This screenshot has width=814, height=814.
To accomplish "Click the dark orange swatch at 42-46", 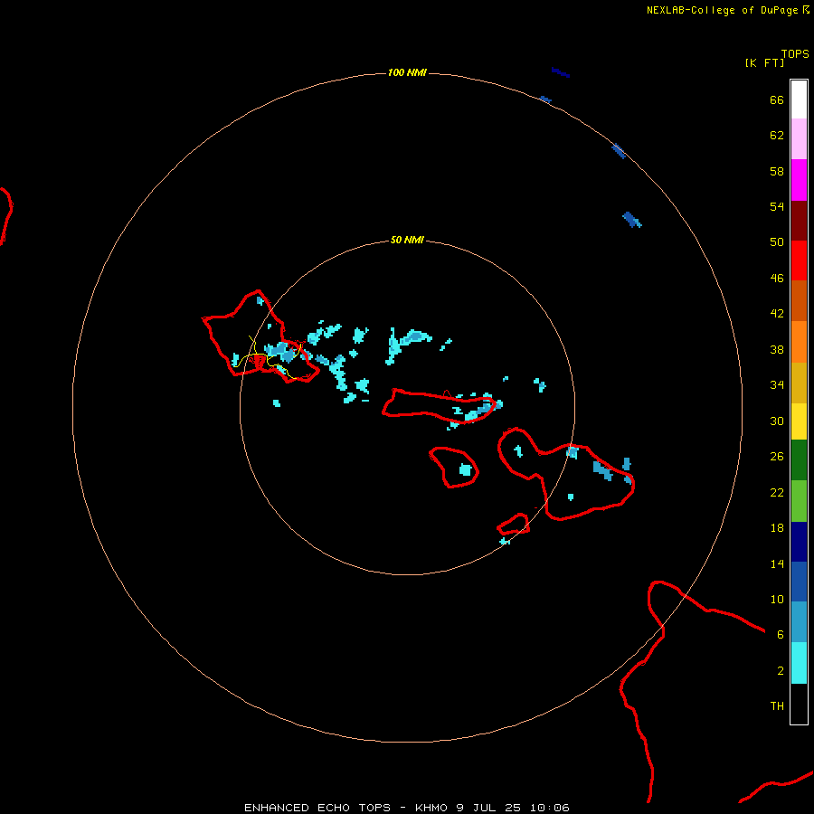I will coord(799,301).
